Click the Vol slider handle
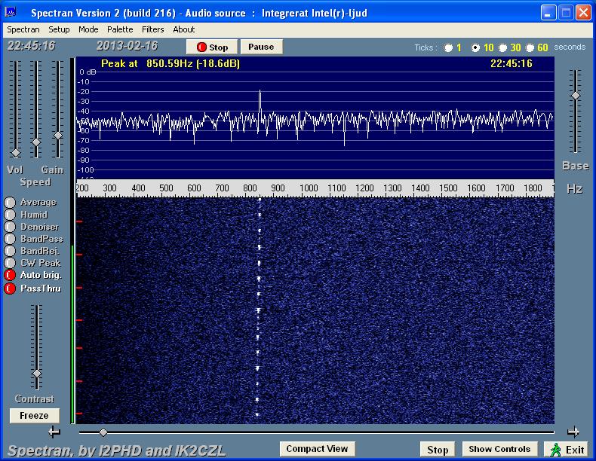This screenshot has height=461, width=596. tap(16, 153)
